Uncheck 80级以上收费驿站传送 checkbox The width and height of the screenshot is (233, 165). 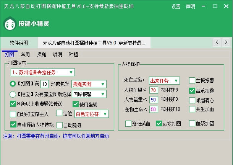(x=13, y=104)
